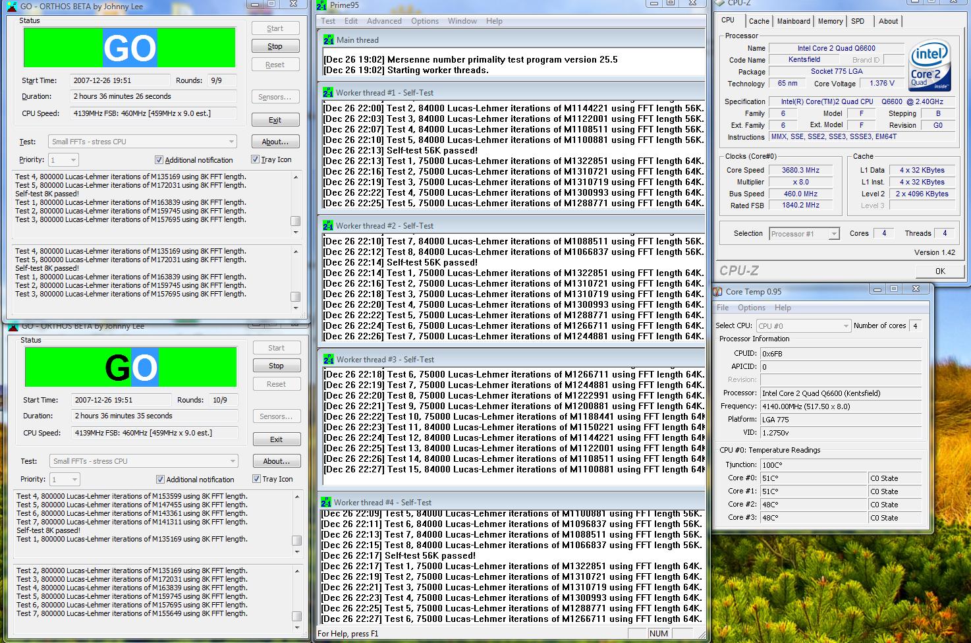Viewport: 971px width, 643px height.
Task: Click the Prime95 title bar icon
Action: (x=321, y=5)
